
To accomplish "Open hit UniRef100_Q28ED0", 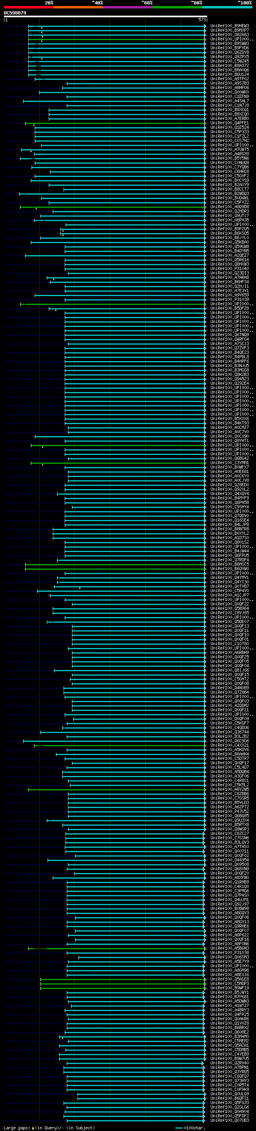I will coord(230,485).
